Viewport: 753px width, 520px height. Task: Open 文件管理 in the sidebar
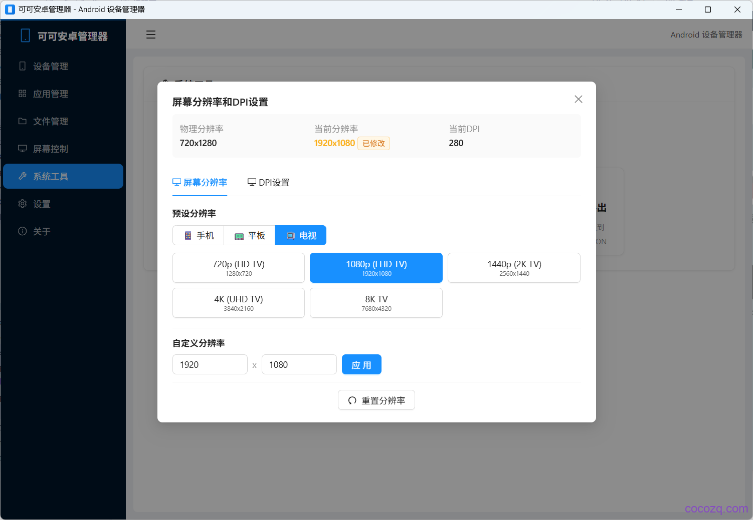coord(63,121)
